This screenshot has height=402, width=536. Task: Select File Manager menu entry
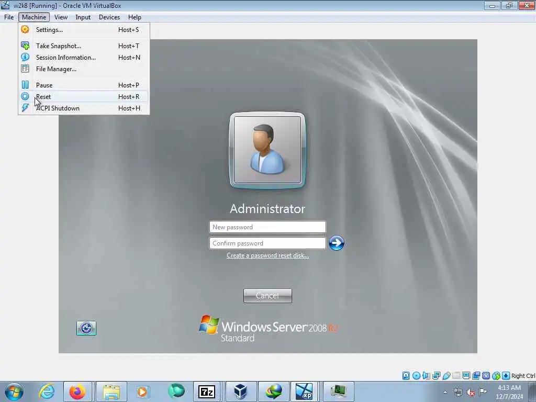[84, 69]
